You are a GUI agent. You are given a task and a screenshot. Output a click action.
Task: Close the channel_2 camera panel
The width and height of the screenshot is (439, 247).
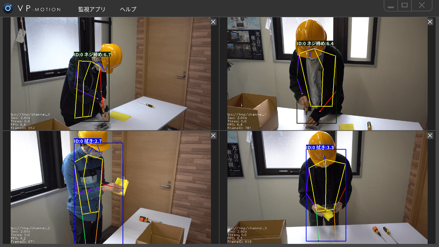(x=213, y=136)
